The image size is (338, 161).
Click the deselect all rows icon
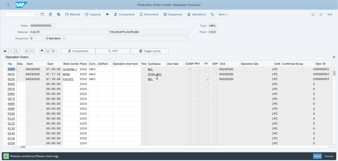pyautogui.click(x=17, y=51)
